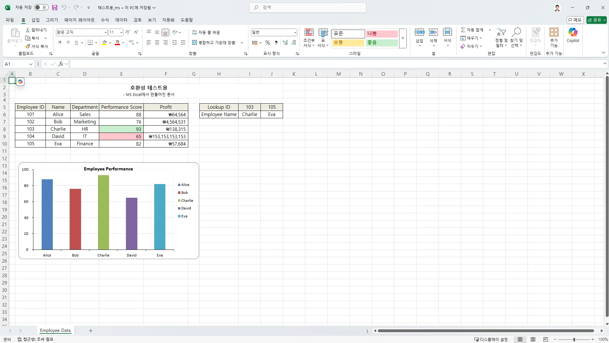Select the Employee Data sheet tab
Viewport: 609px width, 343px height.
tap(55, 330)
